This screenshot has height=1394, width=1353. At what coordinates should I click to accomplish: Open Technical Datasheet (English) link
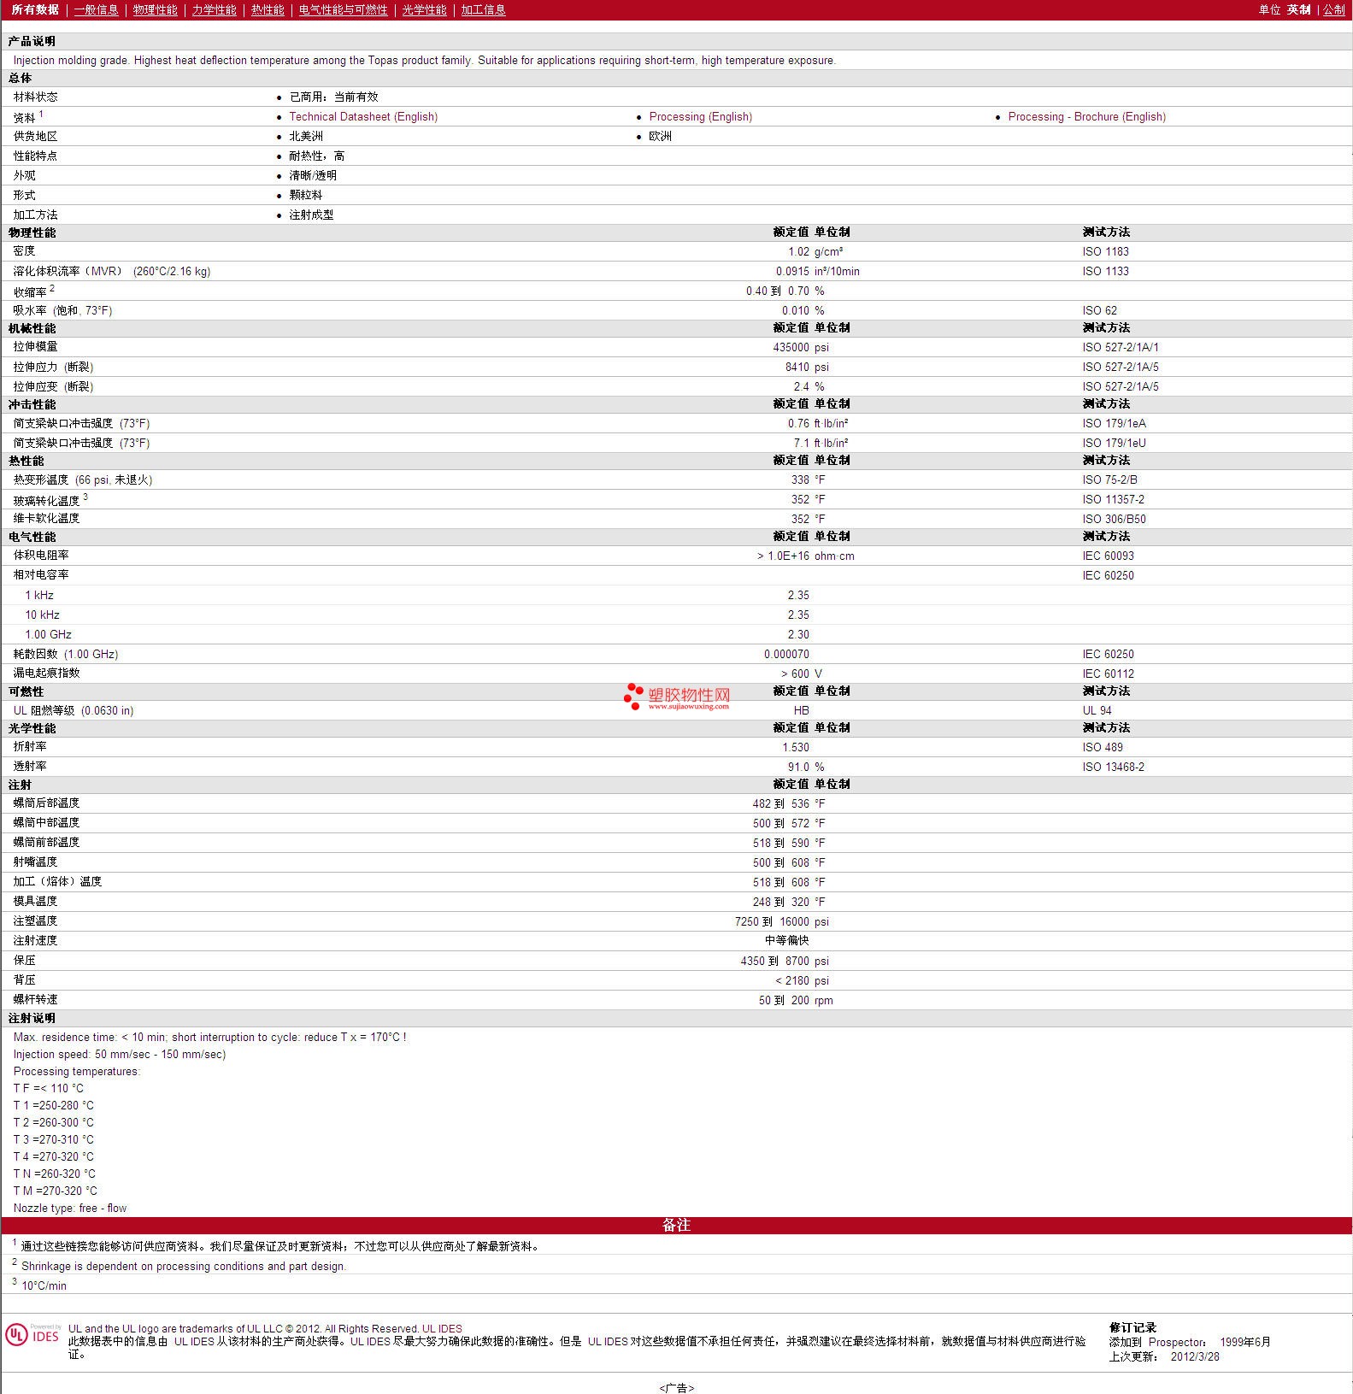(363, 116)
